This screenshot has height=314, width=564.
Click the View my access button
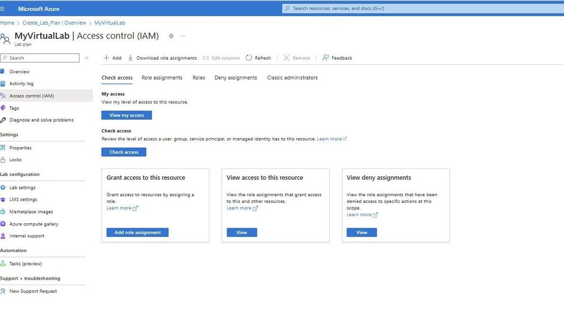(126, 115)
